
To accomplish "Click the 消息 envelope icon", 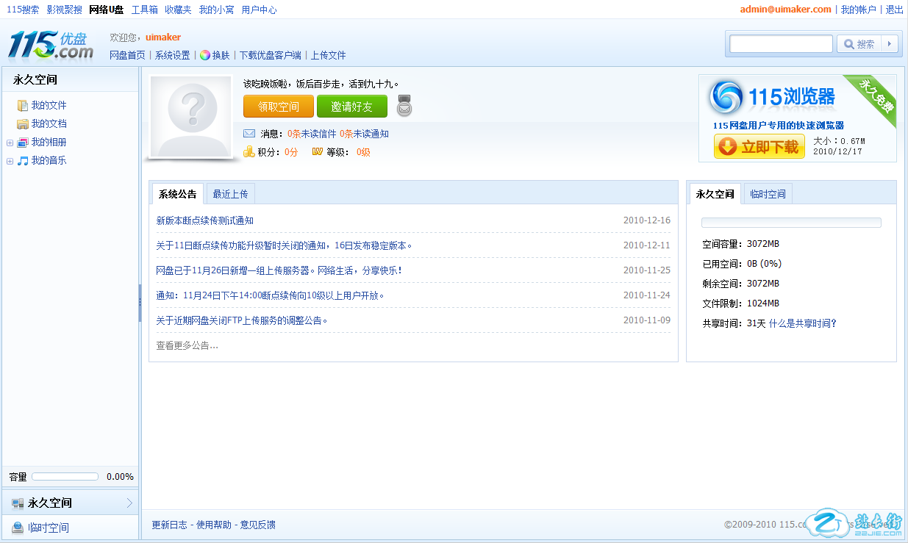I will point(249,134).
